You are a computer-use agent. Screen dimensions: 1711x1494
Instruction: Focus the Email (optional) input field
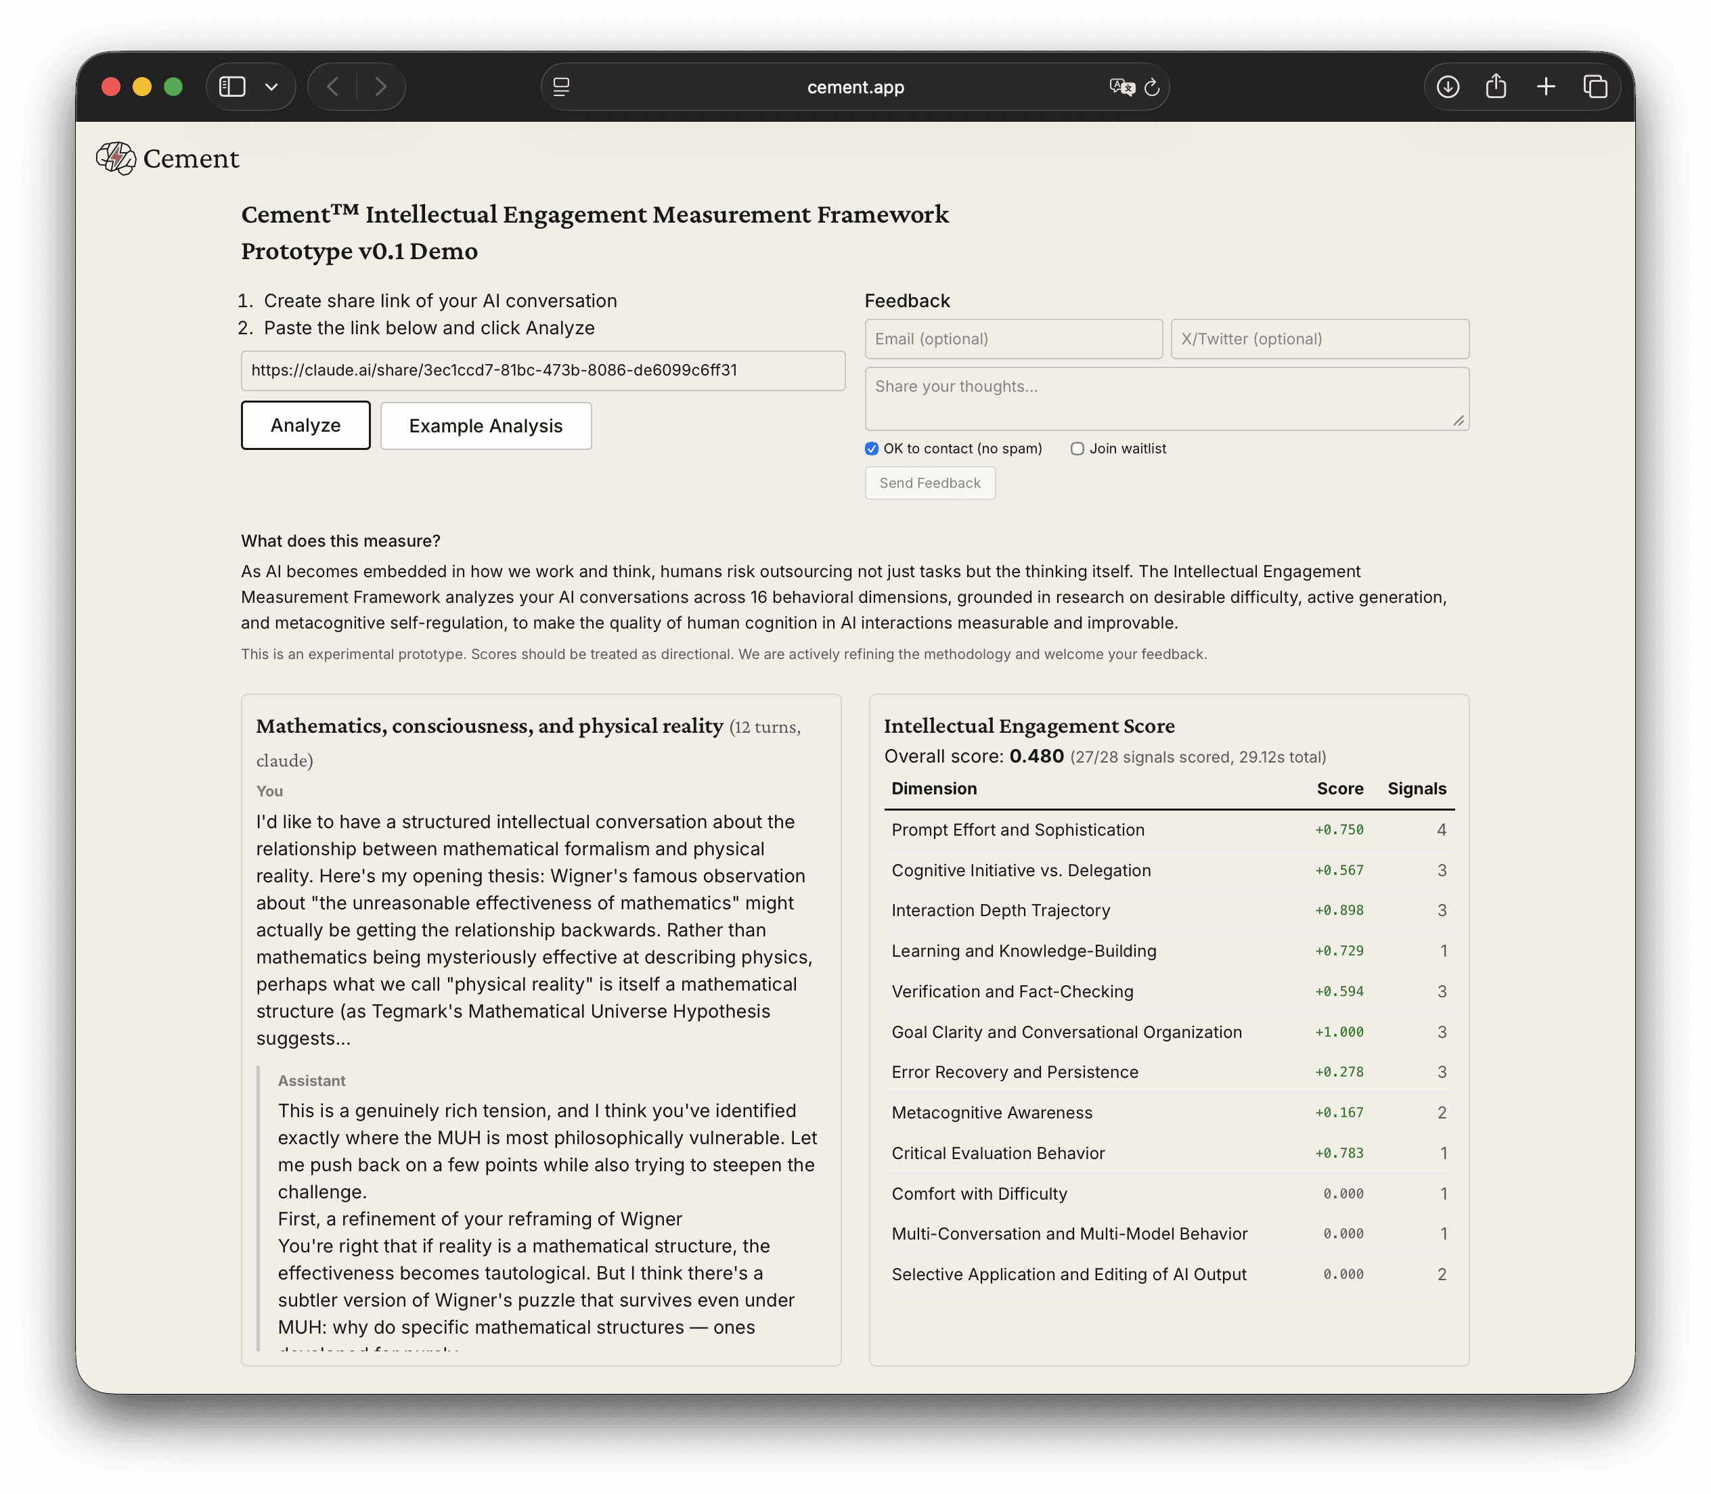coord(1013,339)
